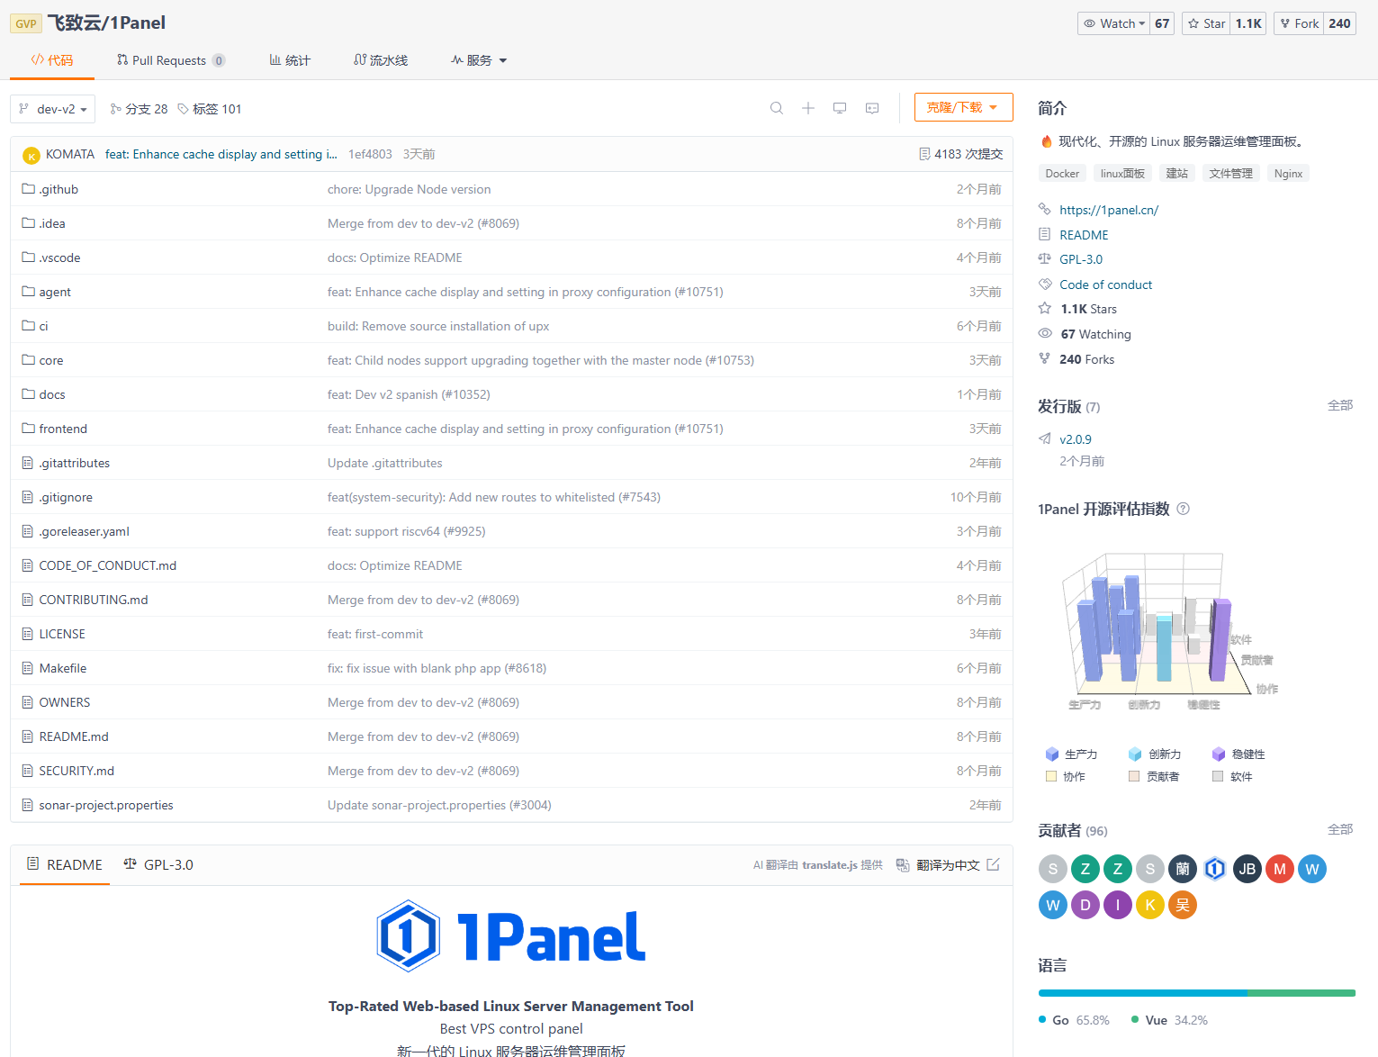
Task: Open the Web IDE monitor icon
Action: 840,108
